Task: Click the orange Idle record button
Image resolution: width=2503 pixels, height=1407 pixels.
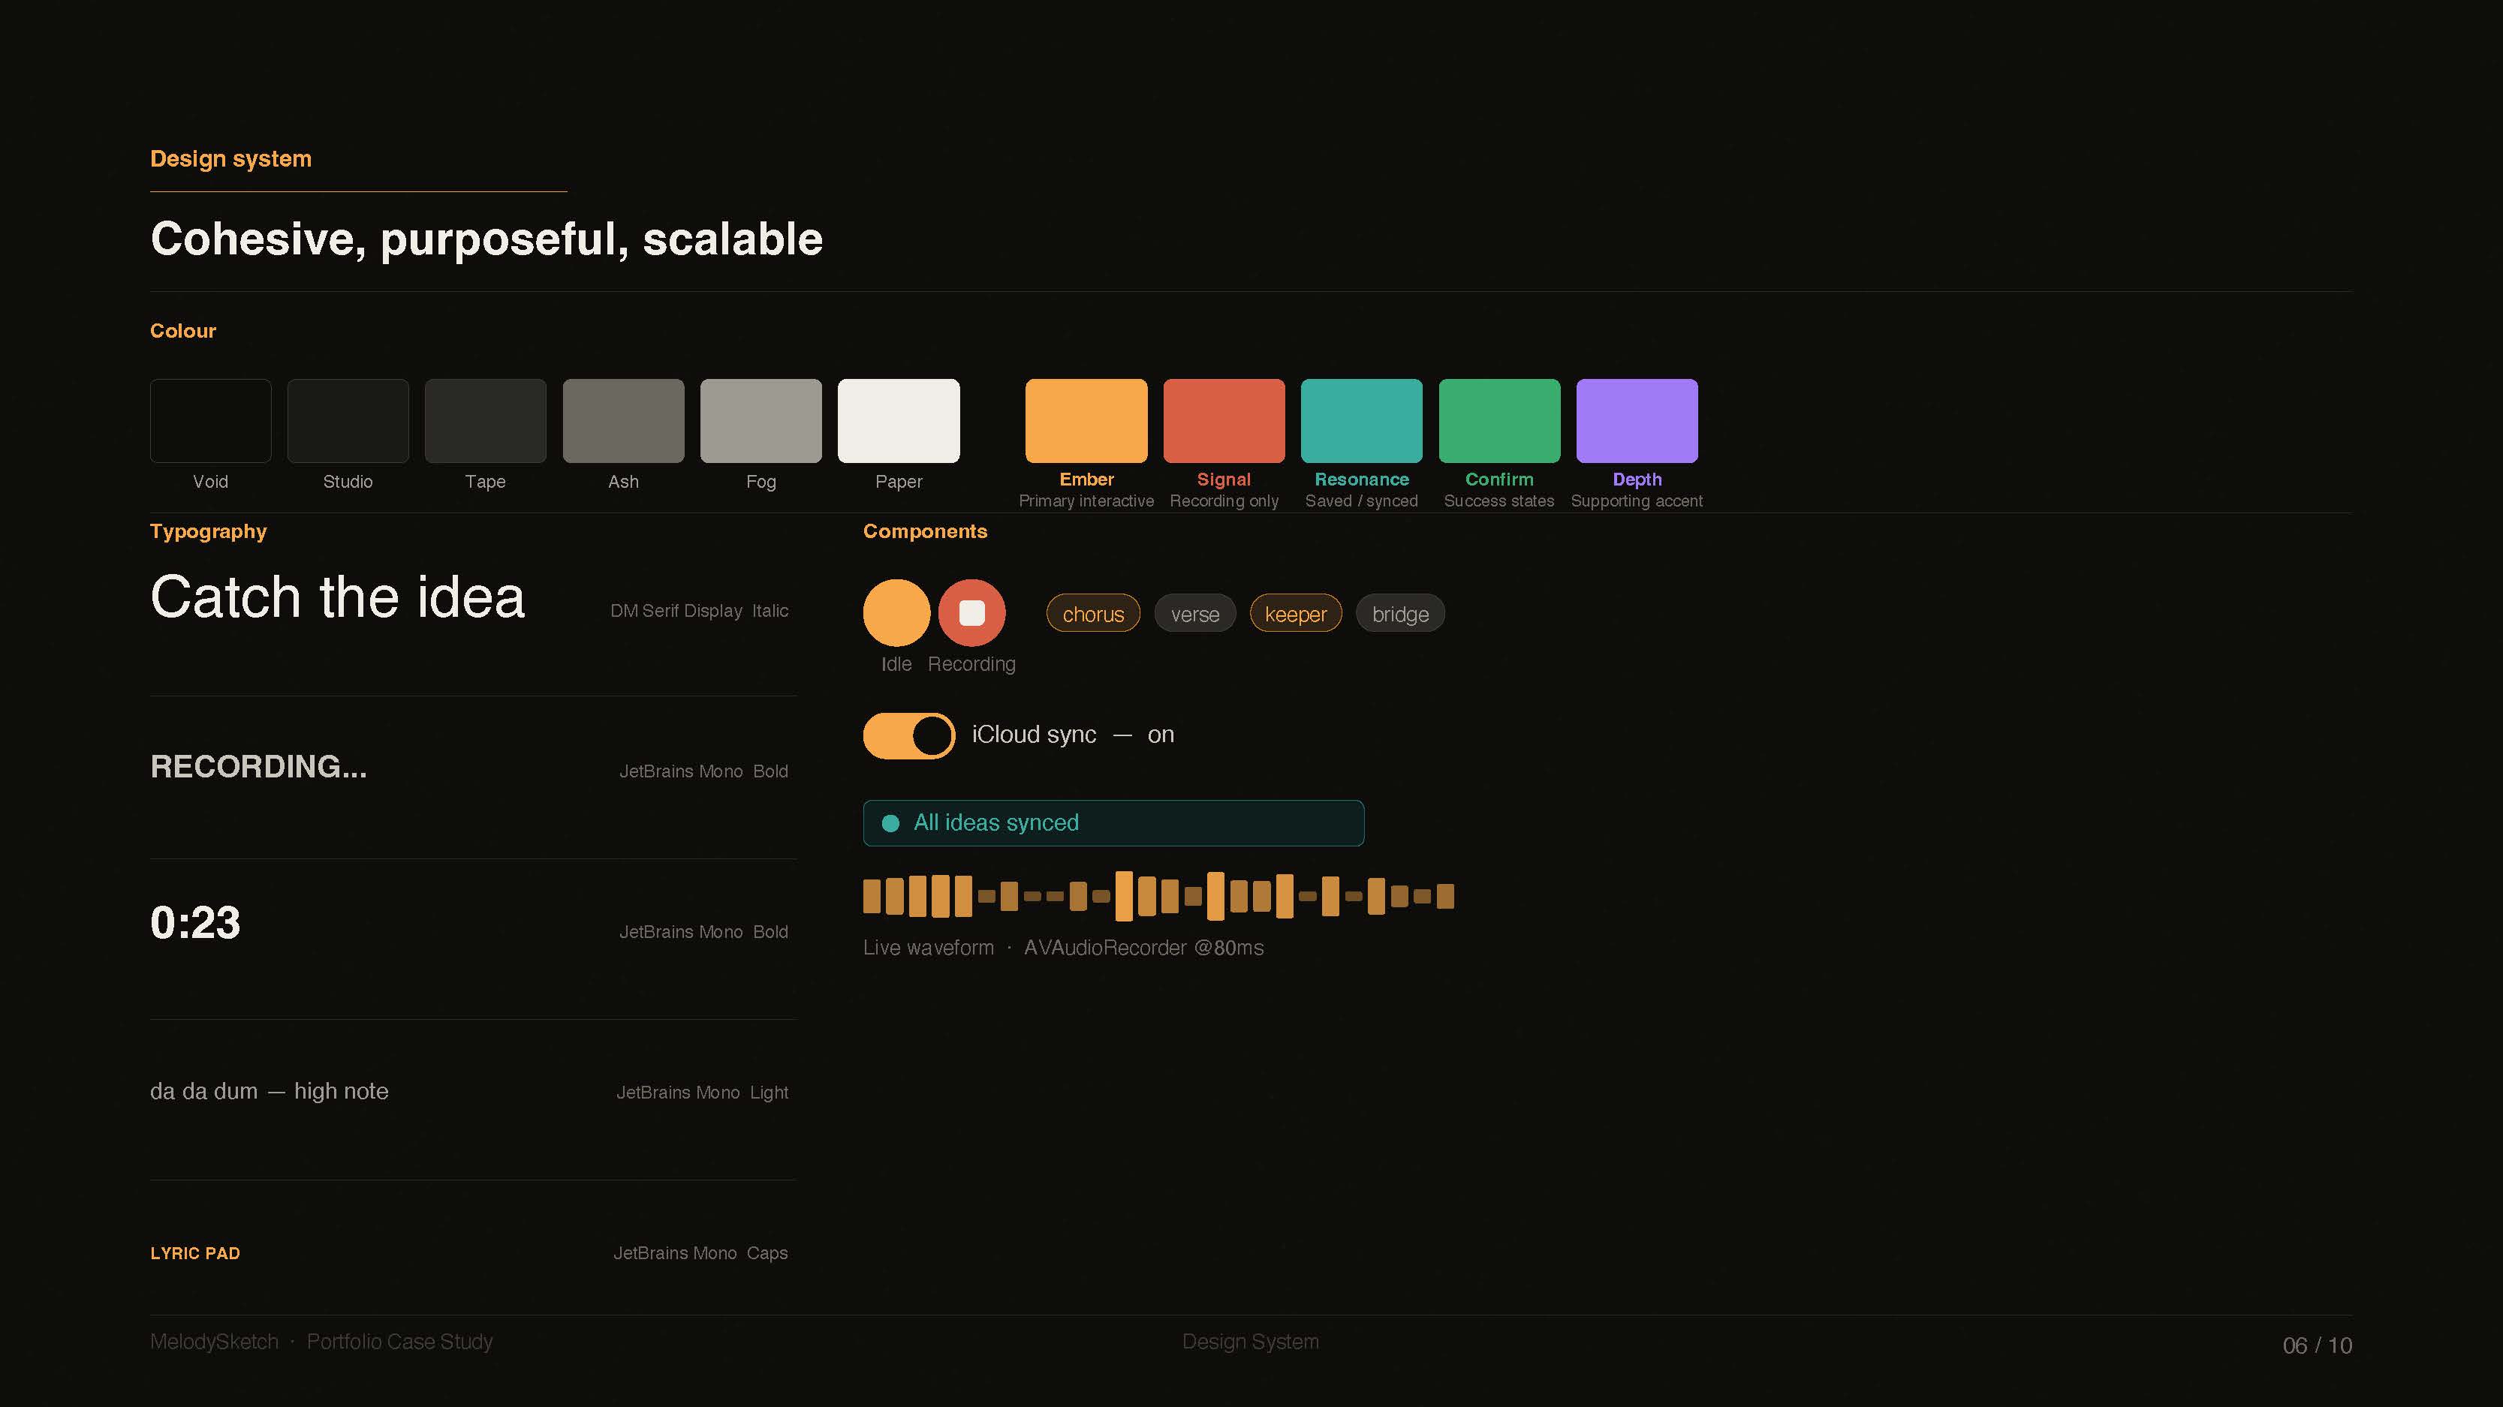Action: tap(896, 613)
